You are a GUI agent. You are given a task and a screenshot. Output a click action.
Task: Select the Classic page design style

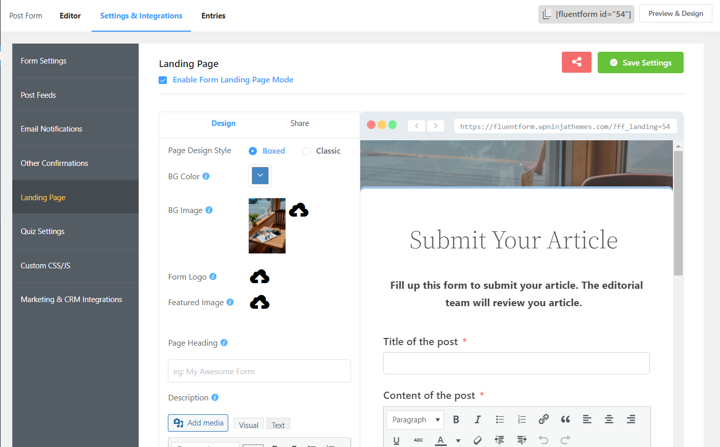point(306,151)
